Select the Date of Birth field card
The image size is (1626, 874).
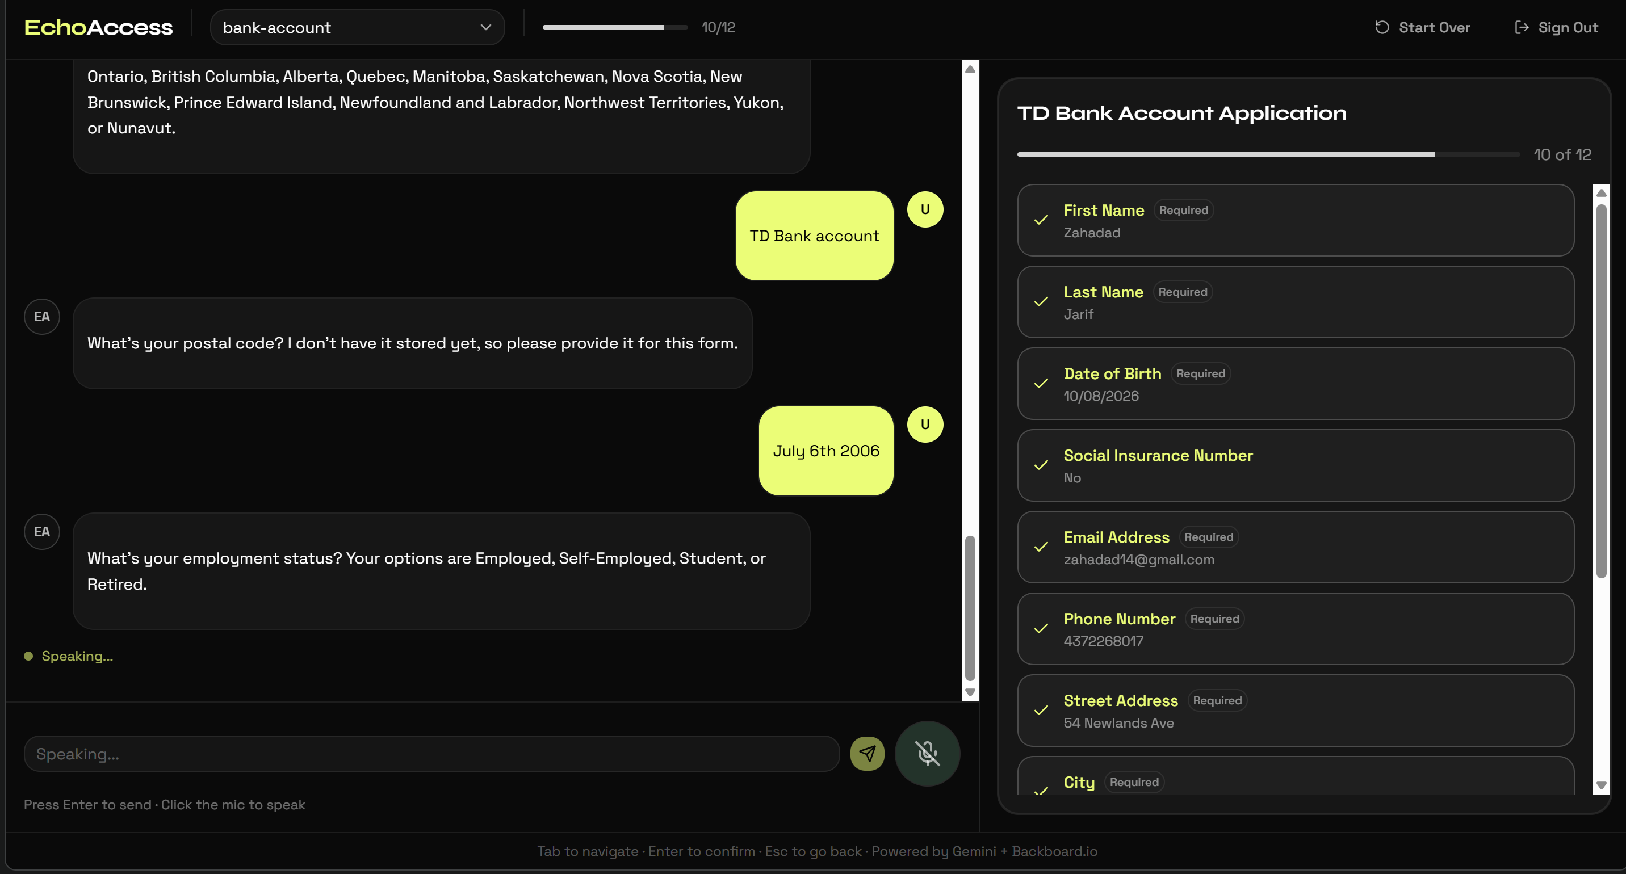pos(1294,384)
